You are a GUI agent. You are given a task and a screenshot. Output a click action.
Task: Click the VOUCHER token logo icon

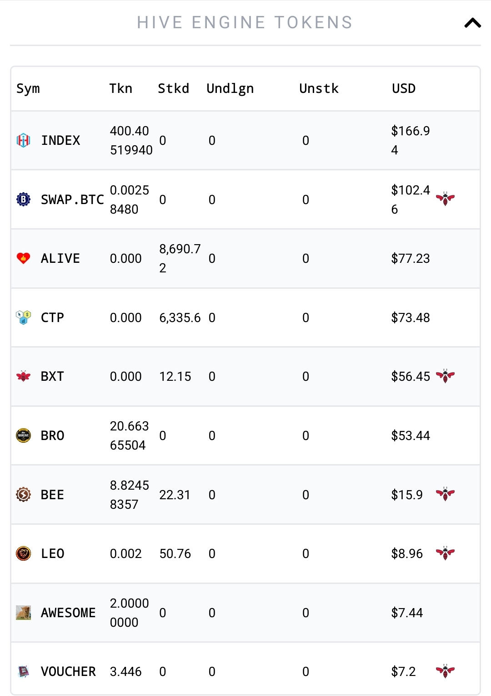click(x=23, y=671)
